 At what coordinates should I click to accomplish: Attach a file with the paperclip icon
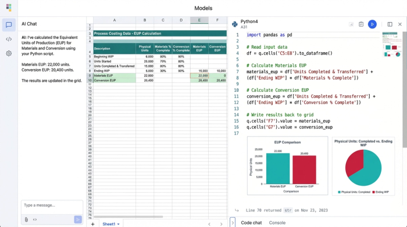pos(26,219)
